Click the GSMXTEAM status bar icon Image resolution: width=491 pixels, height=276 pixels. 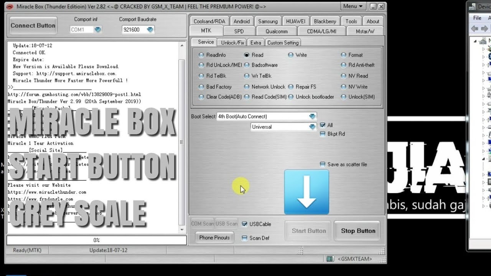click(330, 259)
